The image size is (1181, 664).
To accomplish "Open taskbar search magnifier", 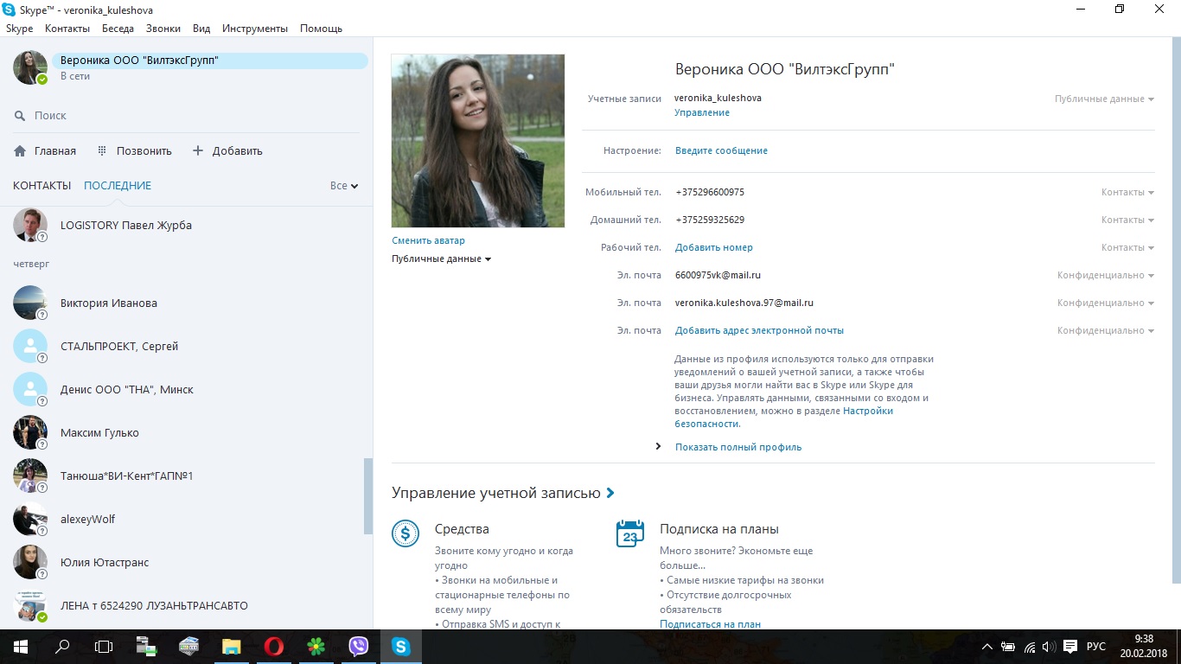I will click(x=62, y=646).
